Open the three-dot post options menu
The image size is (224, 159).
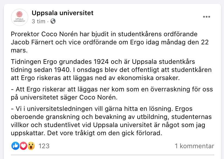coord(207,17)
